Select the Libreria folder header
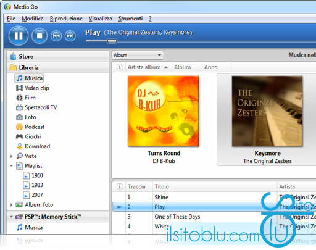Screen dimensions: 316x250 pos(57,67)
